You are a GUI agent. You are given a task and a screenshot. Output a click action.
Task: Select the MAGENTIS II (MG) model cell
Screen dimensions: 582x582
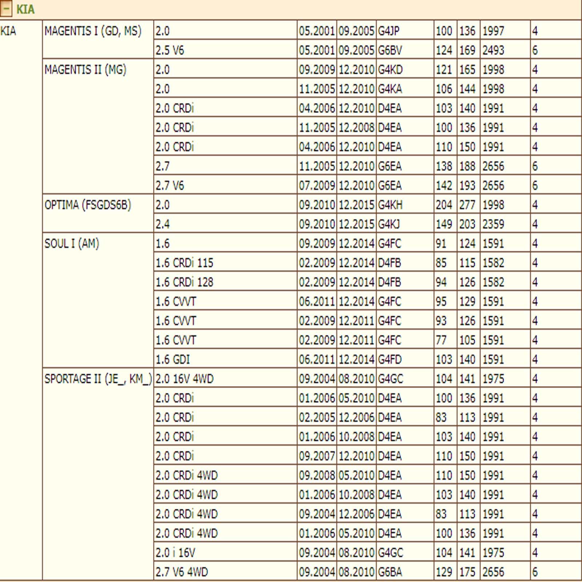click(85, 69)
